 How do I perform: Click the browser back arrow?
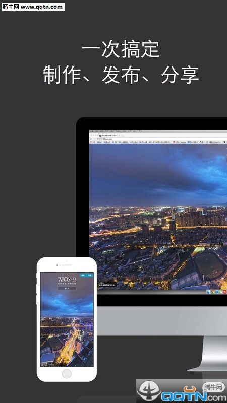(91, 139)
